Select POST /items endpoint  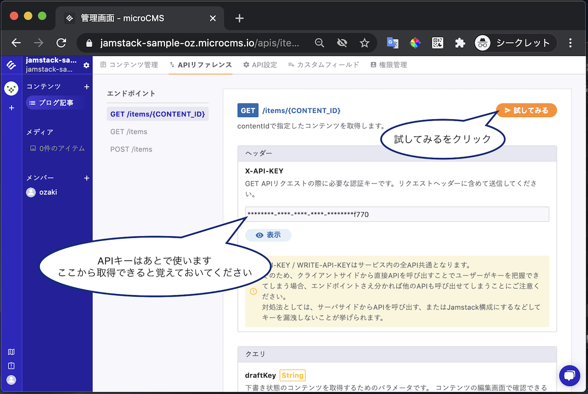(131, 150)
